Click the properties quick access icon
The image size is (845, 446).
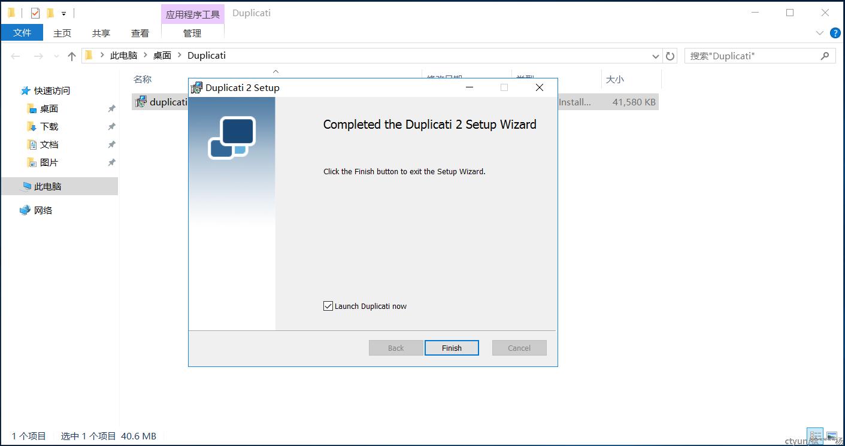pyautogui.click(x=35, y=13)
